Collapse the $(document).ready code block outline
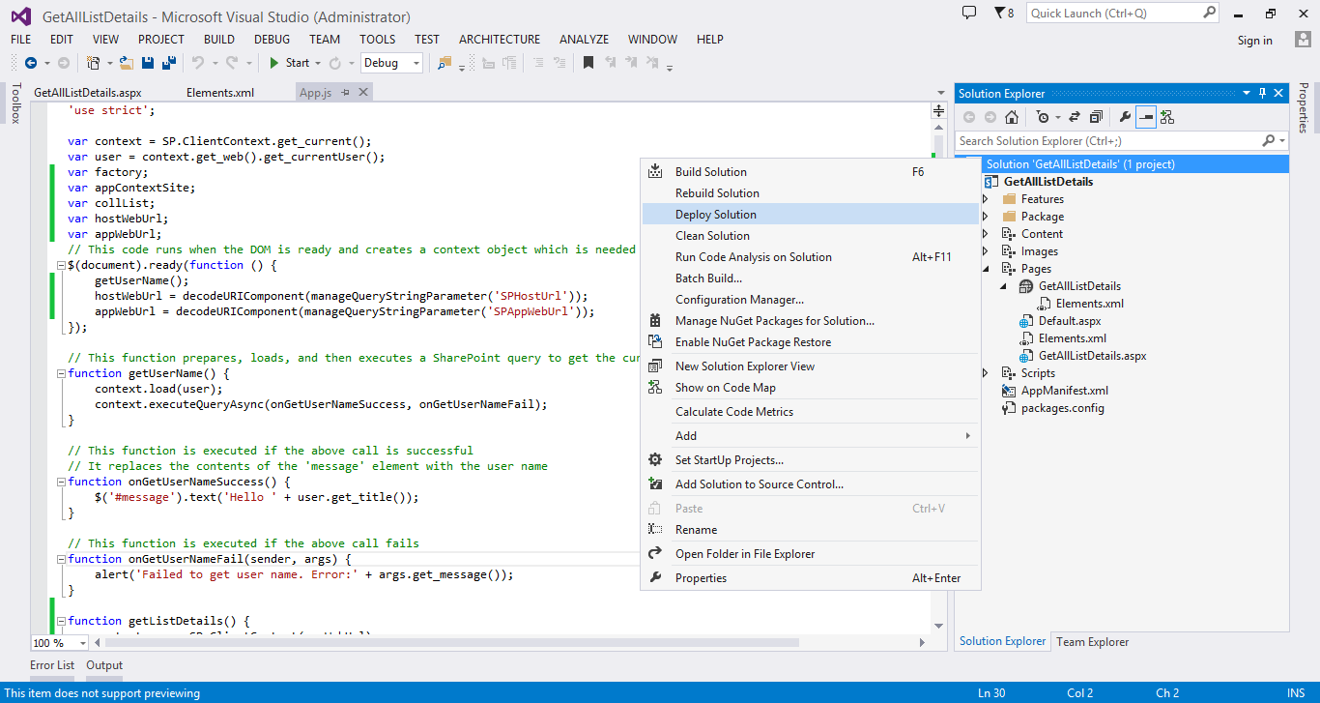The image size is (1320, 703). pos(61,265)
